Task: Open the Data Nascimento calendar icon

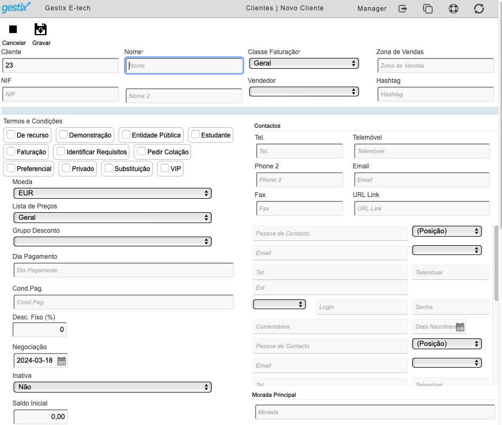Action: click(x=460, y=327)
